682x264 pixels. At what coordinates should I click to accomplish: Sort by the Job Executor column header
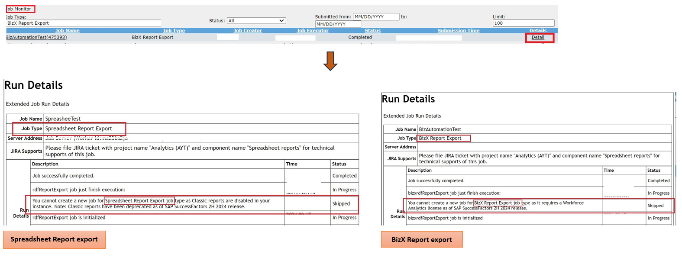click(313, 31)
